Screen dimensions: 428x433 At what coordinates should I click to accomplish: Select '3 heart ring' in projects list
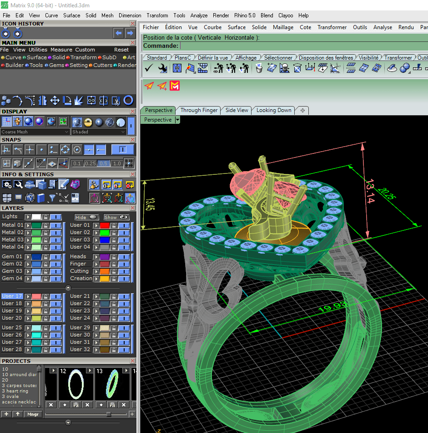point(15,391)
